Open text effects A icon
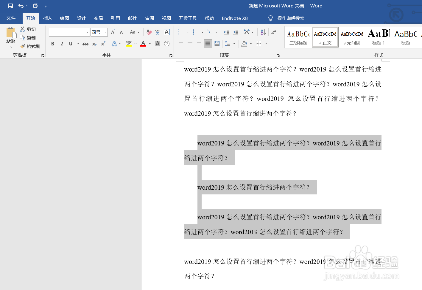Image resolution: width=422 pixels, height=290 pixels. (x=114, y=44)
